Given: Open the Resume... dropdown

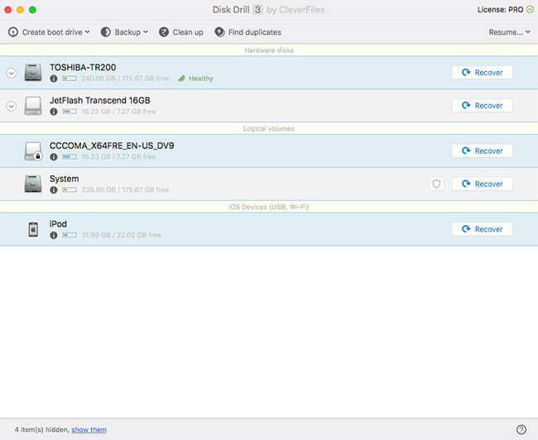Looking at the screenshot, I should (x=509, y=32).
